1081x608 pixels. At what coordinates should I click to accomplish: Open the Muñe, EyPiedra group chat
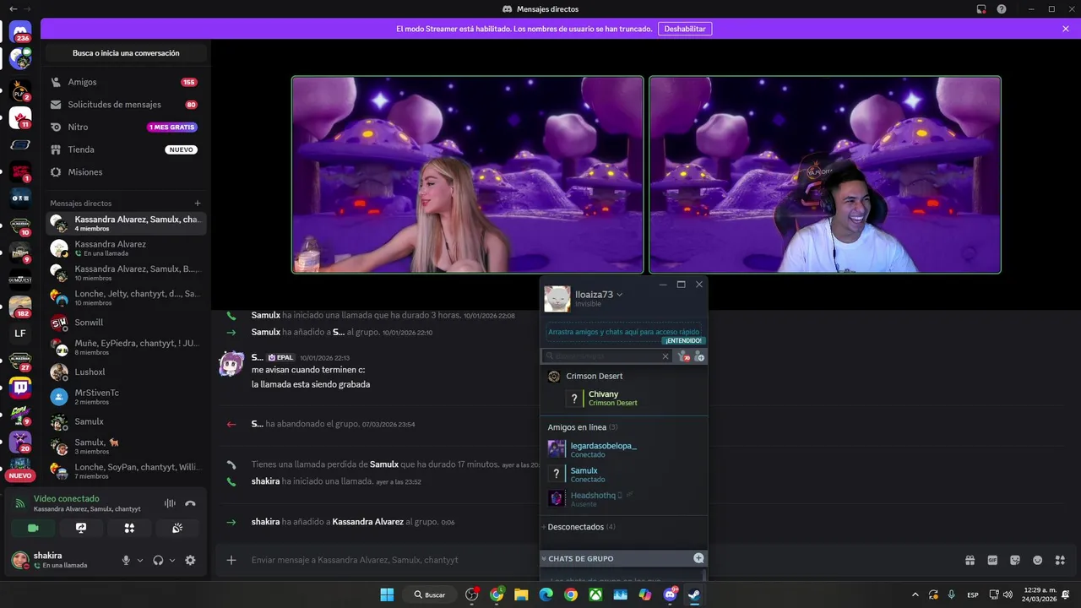tap(125, 347)
